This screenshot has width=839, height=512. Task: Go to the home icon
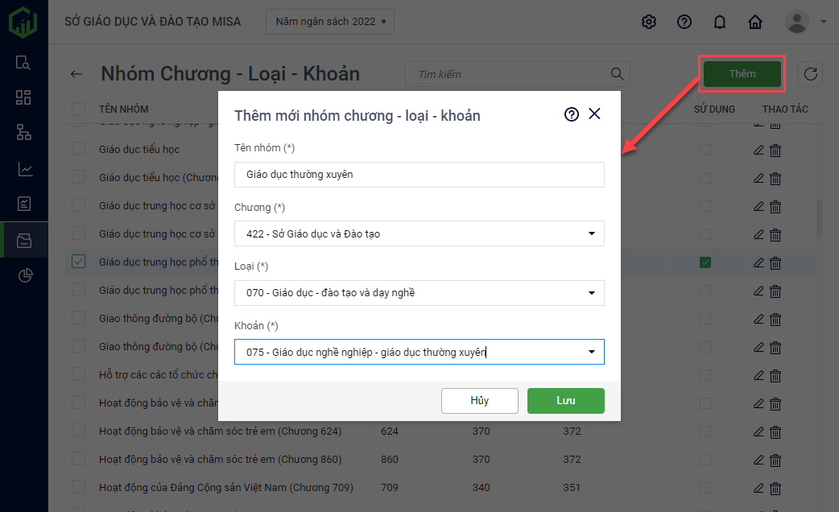pos(755,22)
